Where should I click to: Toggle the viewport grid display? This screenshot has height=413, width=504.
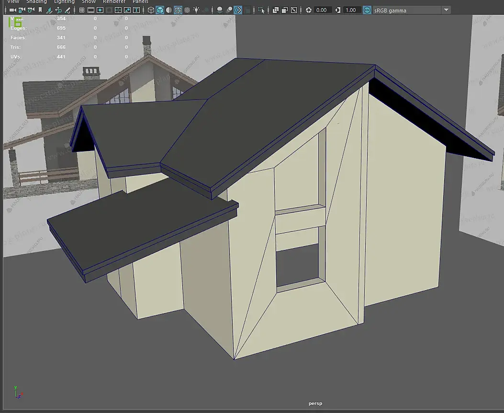click(82, 10)
